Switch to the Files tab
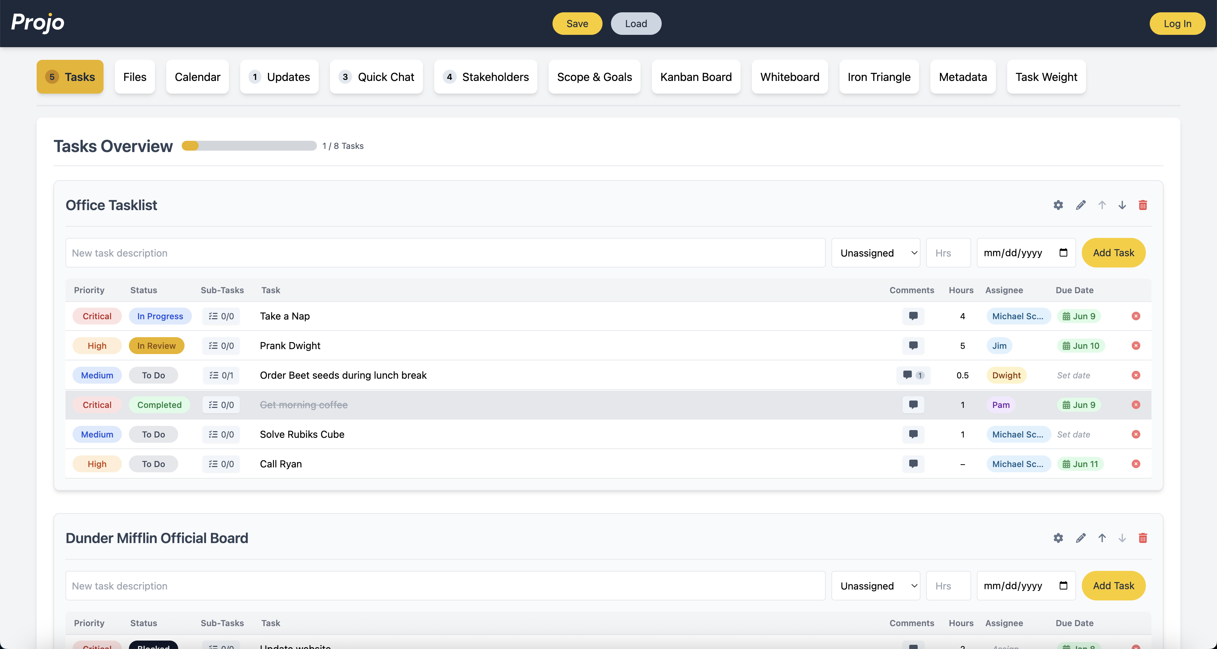 pos(135,76)
